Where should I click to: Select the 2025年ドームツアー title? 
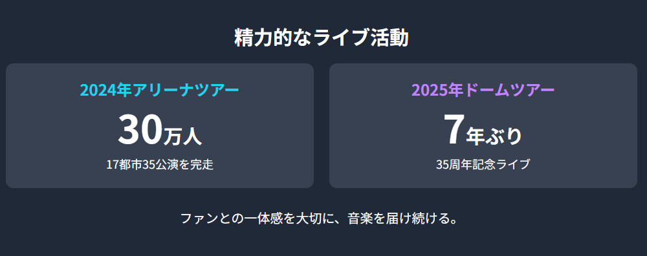pyautogui.click(x=483, y=90)
